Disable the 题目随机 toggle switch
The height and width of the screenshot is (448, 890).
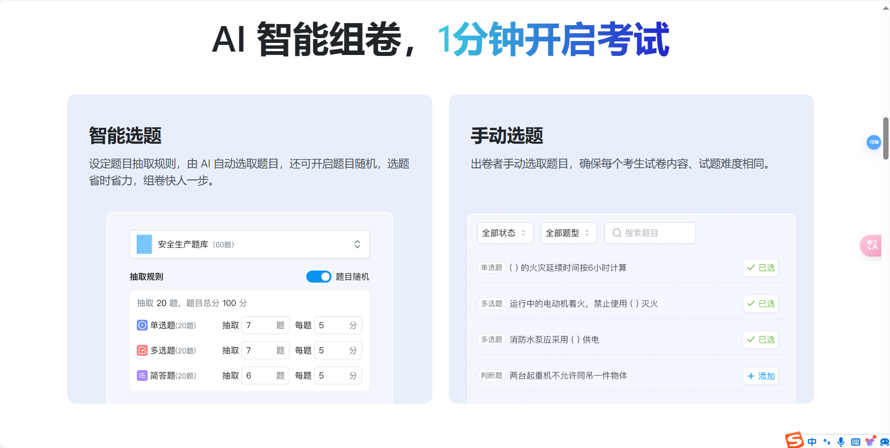tap(319, 277)
